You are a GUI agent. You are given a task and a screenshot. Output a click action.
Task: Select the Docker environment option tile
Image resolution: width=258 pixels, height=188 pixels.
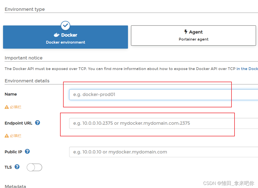pyautogui.click(x=65, y=37)
